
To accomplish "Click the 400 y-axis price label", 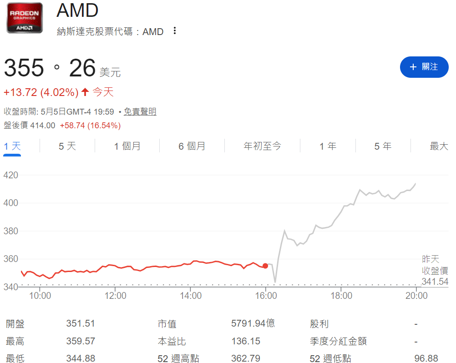I will click(11, 203).
